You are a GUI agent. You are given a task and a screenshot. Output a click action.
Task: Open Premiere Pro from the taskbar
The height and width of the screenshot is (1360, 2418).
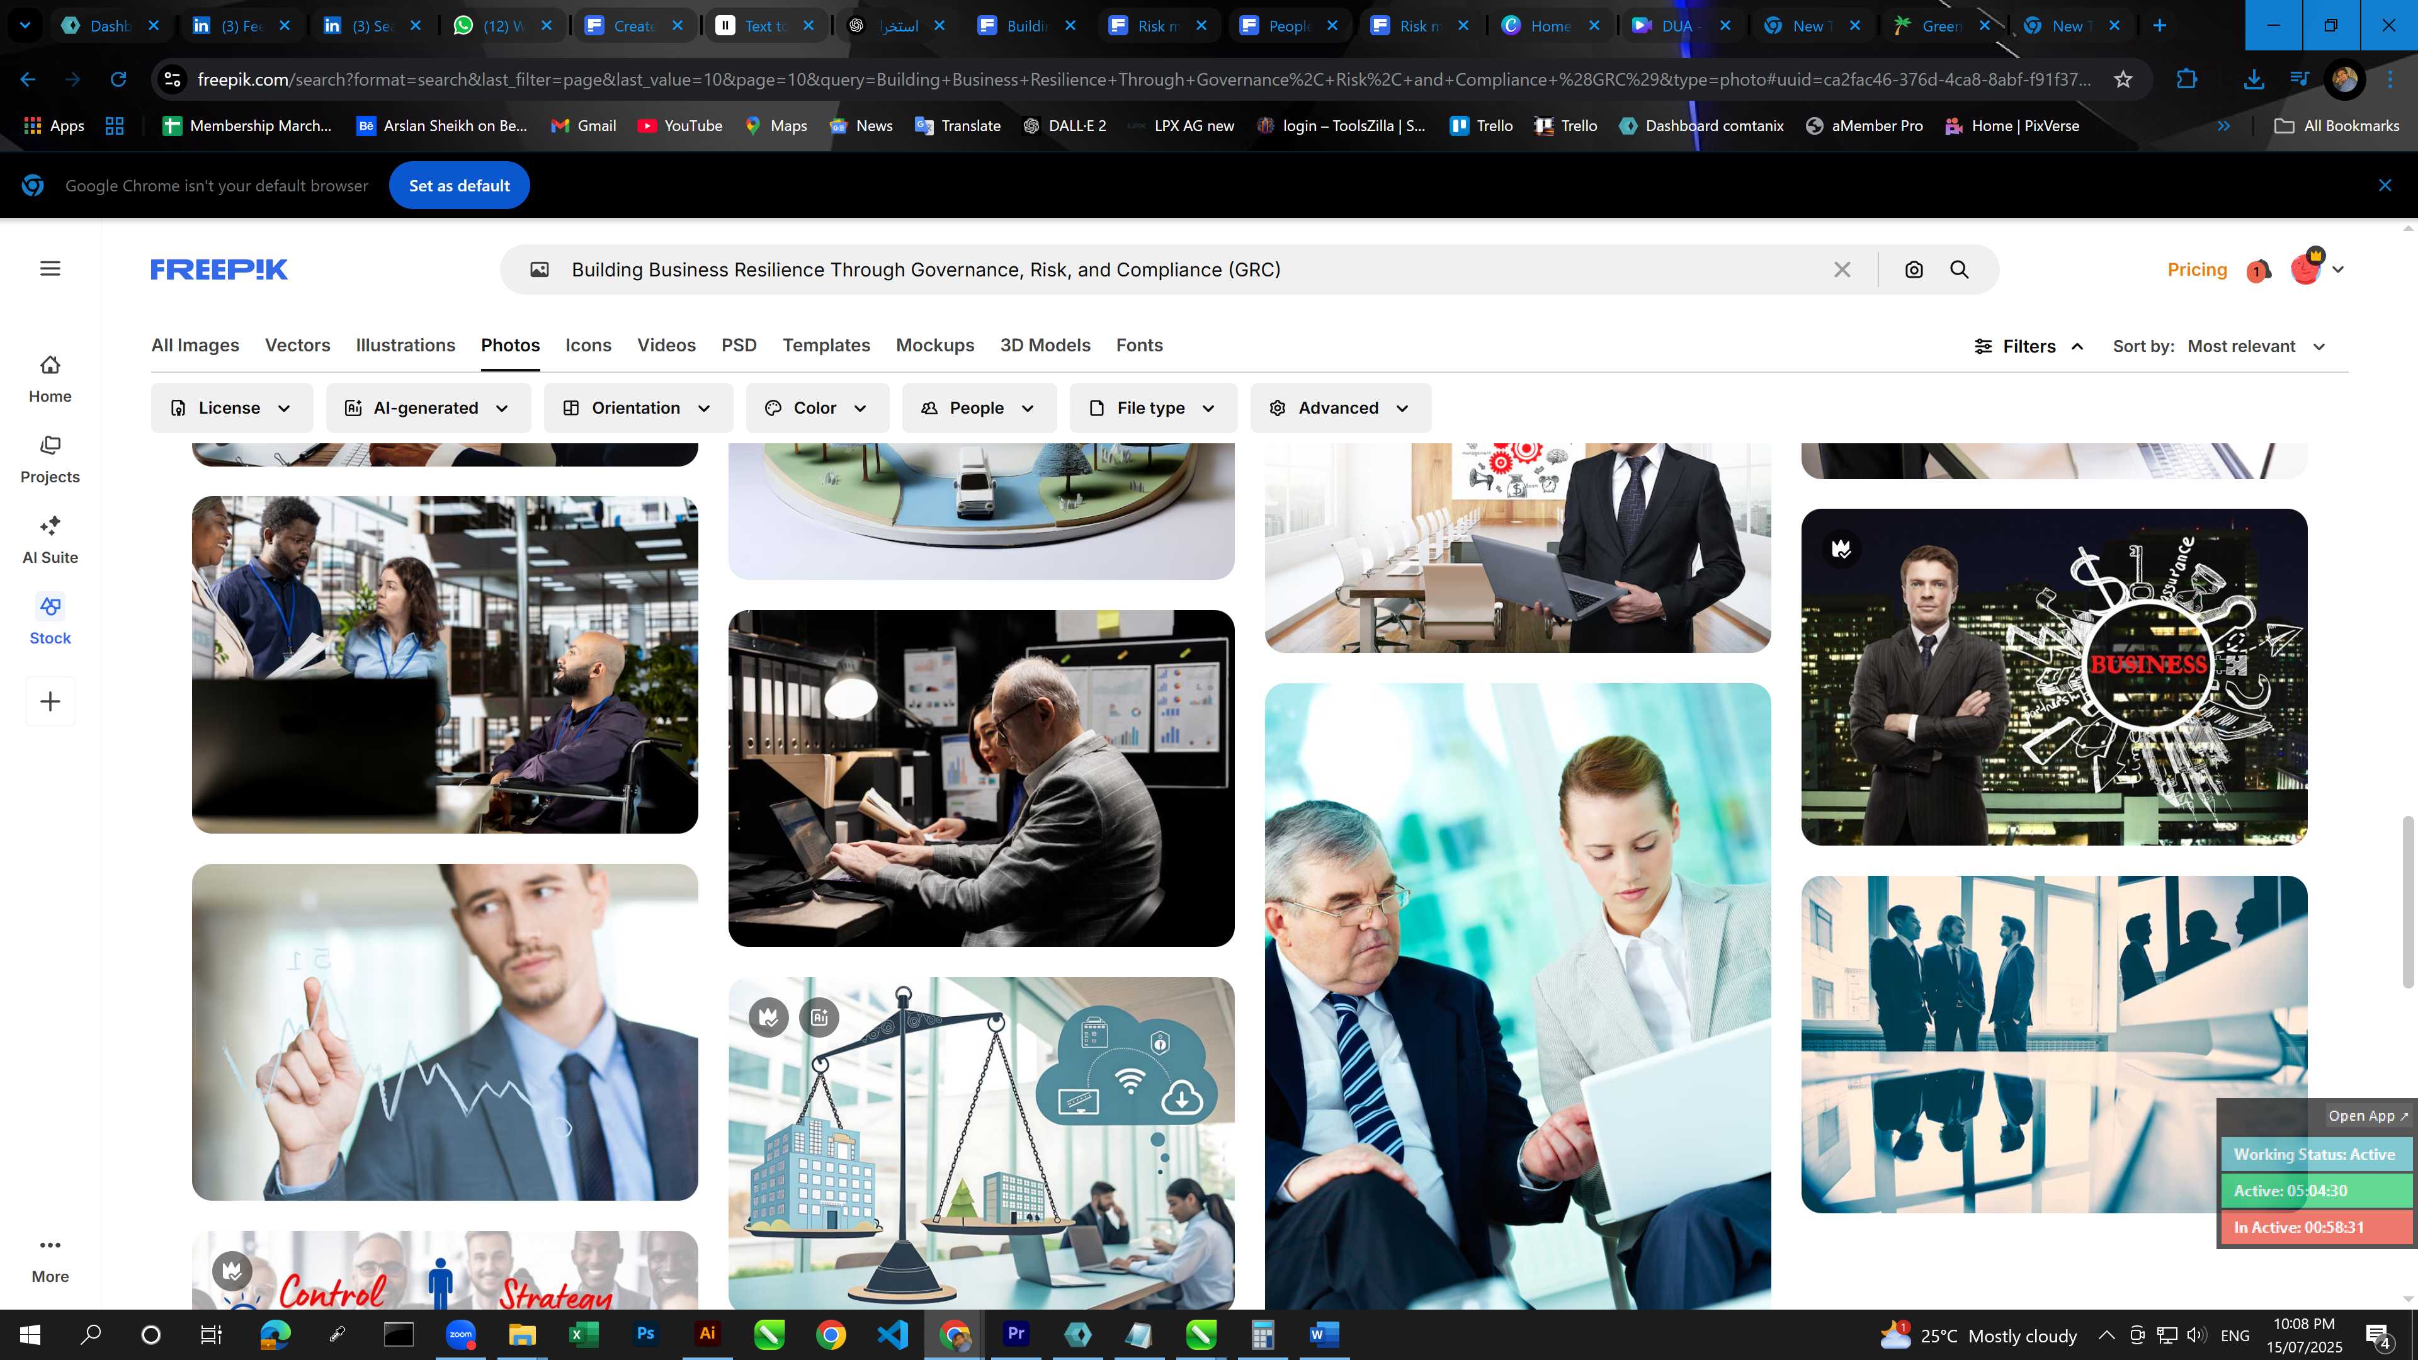click(1016, 1334)
